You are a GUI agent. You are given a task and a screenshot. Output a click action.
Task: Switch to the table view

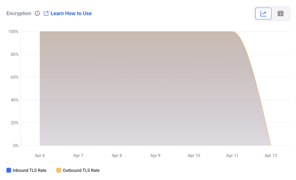click(x=281, y=14)
